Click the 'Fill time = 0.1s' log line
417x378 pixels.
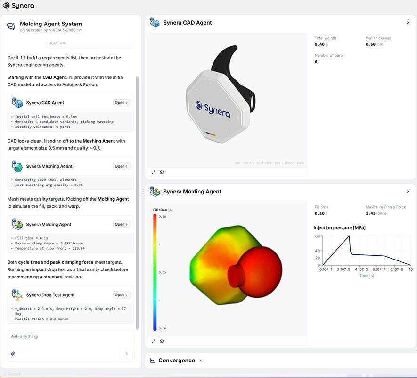coord(32,238)
